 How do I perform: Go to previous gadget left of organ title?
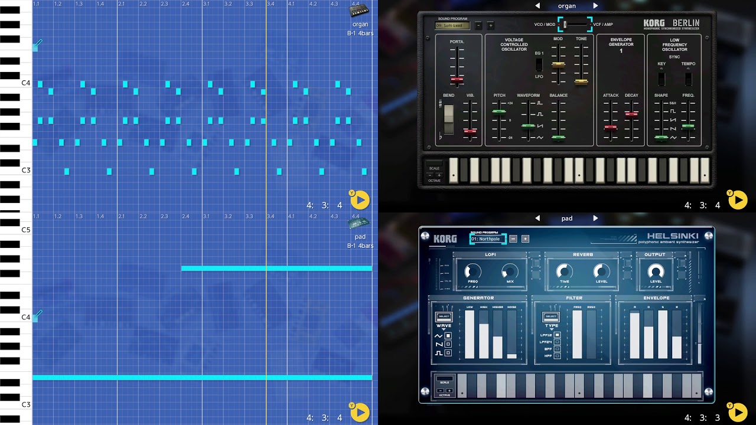[537, 6]
